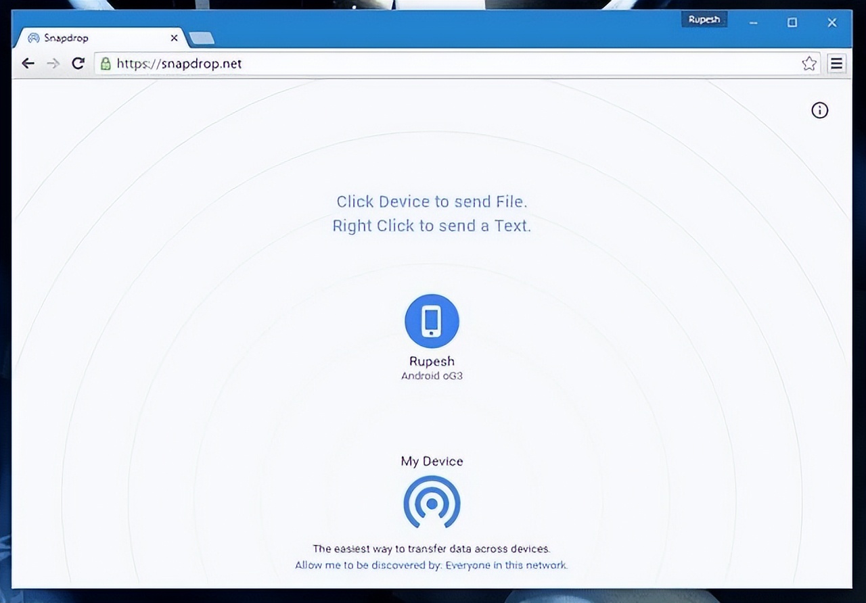Image resolution: width=866 pixels, height=603 pixels.
Task: Minimize the browser window
Action: 754,22
